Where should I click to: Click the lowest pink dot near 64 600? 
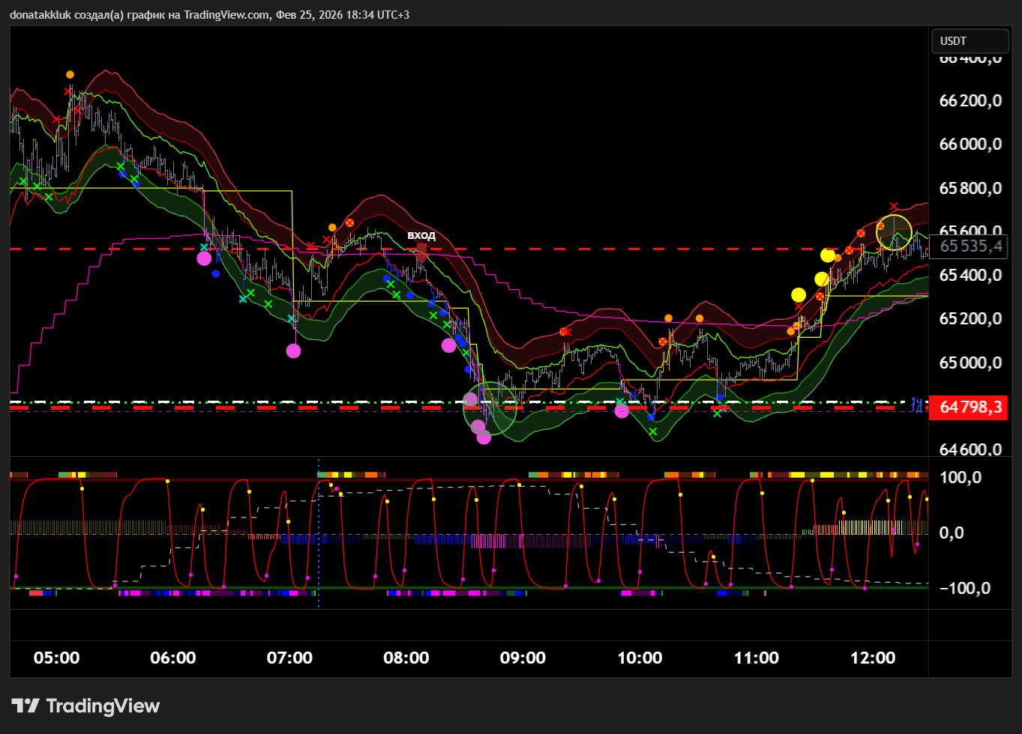484,437
